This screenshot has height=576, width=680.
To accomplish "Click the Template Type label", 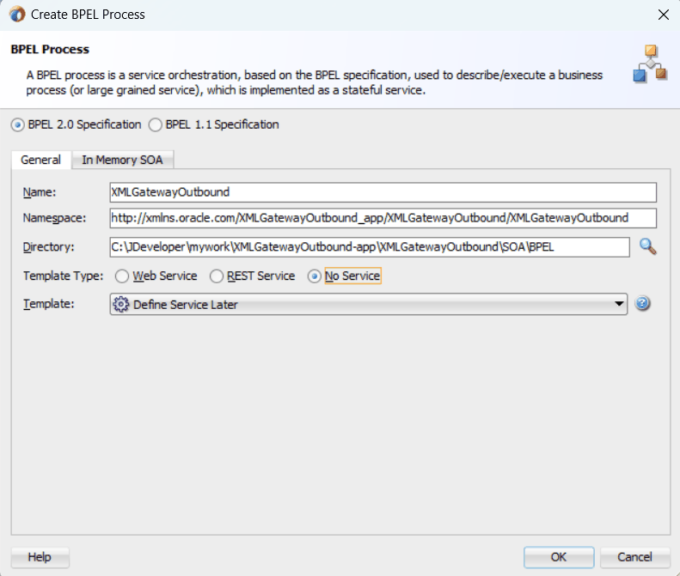I will [x=64, y=276].
